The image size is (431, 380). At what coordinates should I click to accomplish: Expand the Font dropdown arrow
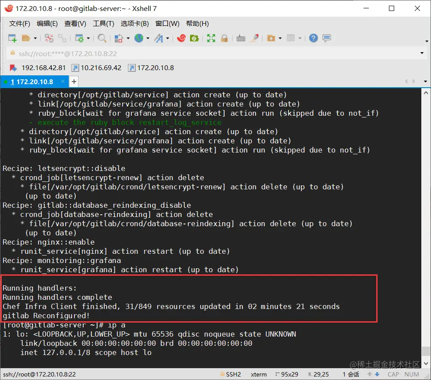point(167,38)
